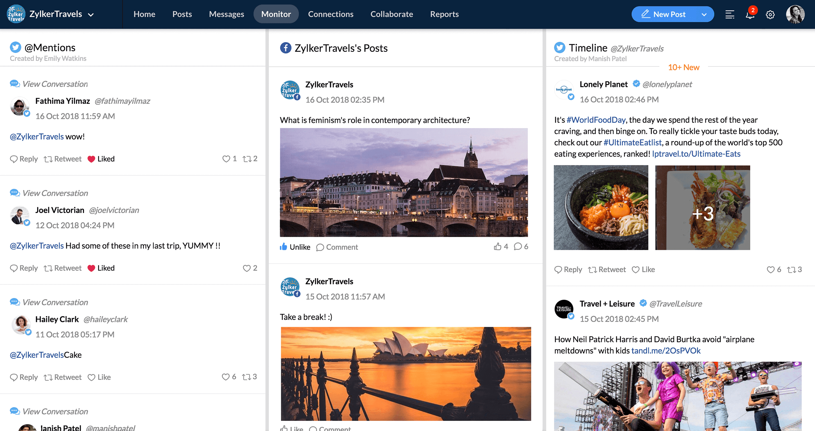The height and width of the screenshot is (431, 815).
Task: Open the Messages tab
Action: pos(226,14)
